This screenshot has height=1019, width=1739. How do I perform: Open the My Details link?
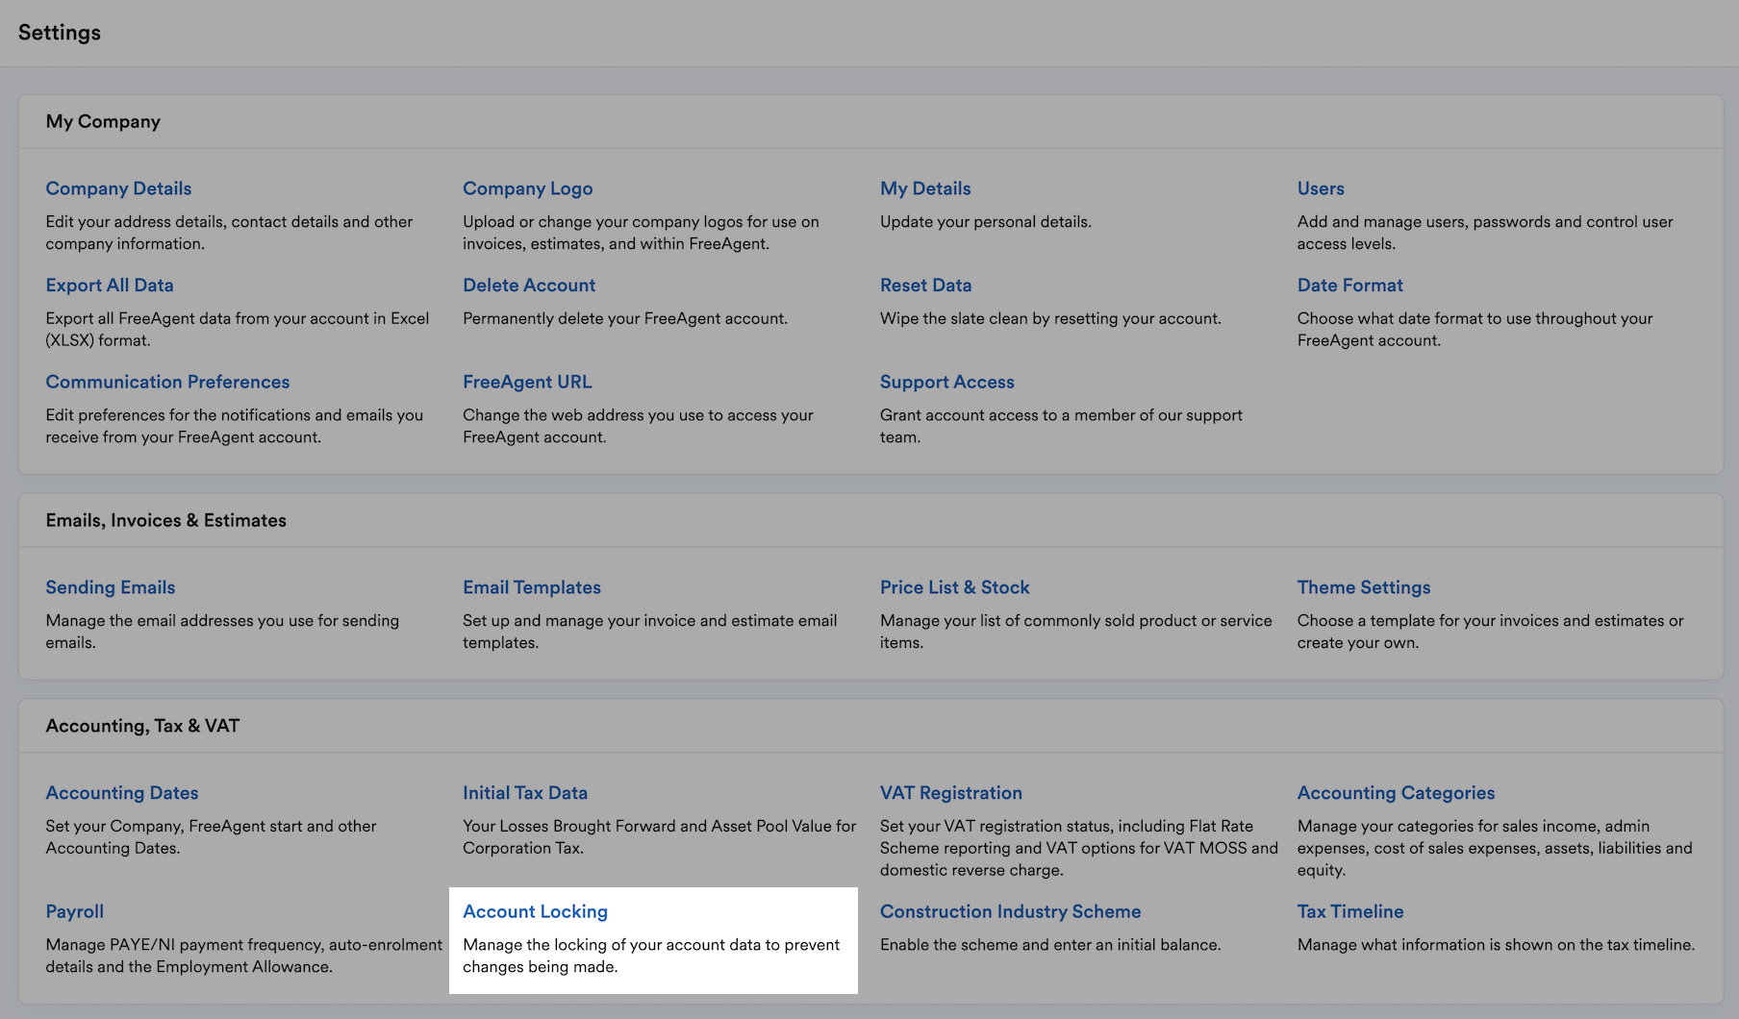click(925, 188)
